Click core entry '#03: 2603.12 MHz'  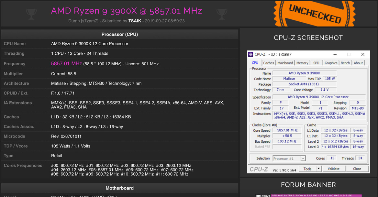coord(173,165)
